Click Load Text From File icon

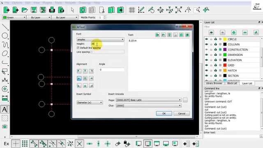click(x=164, y=35)
